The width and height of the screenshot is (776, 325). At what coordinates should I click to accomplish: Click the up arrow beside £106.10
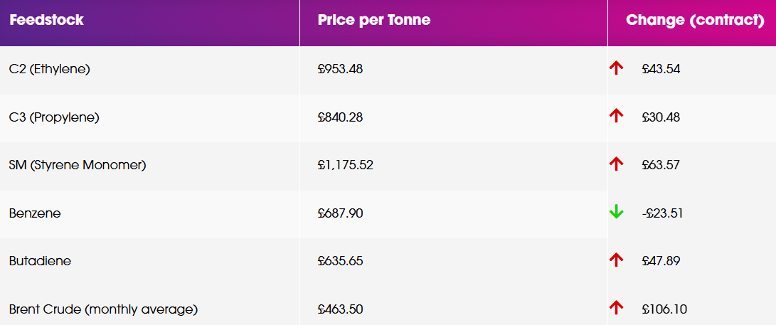click(x=616, y=308)
